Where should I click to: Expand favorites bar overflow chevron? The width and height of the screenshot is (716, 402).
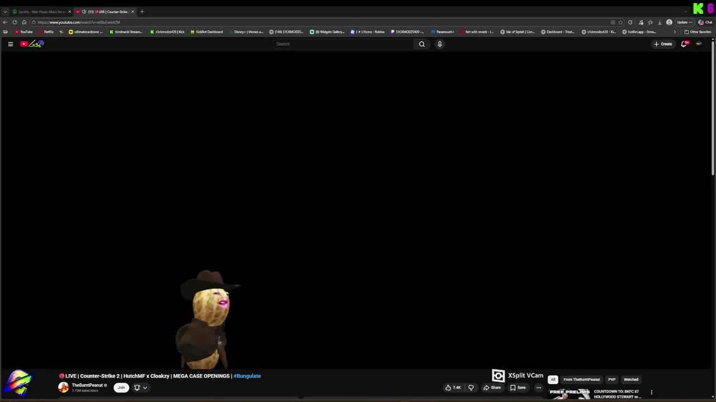click(x=674, y=32)
